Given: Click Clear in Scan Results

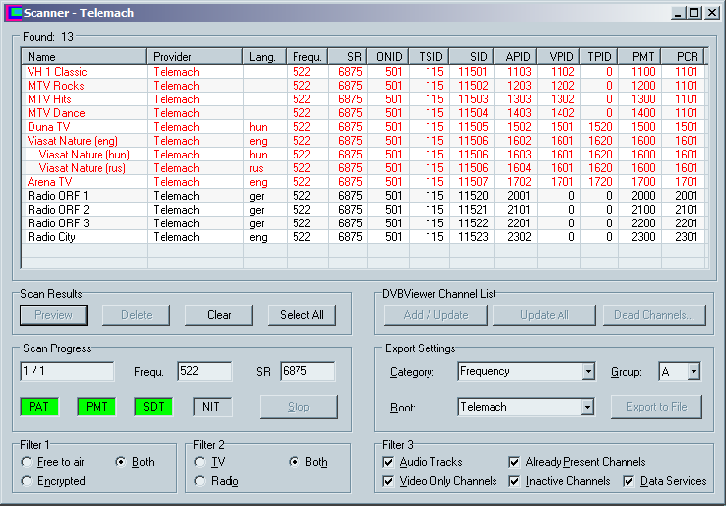Looking at the screenshot, I should point(219,315).
